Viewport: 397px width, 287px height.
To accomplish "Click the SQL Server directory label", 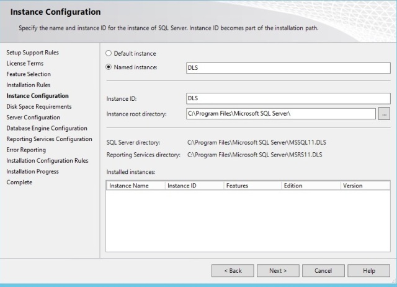I will click(x=133, y=143).
